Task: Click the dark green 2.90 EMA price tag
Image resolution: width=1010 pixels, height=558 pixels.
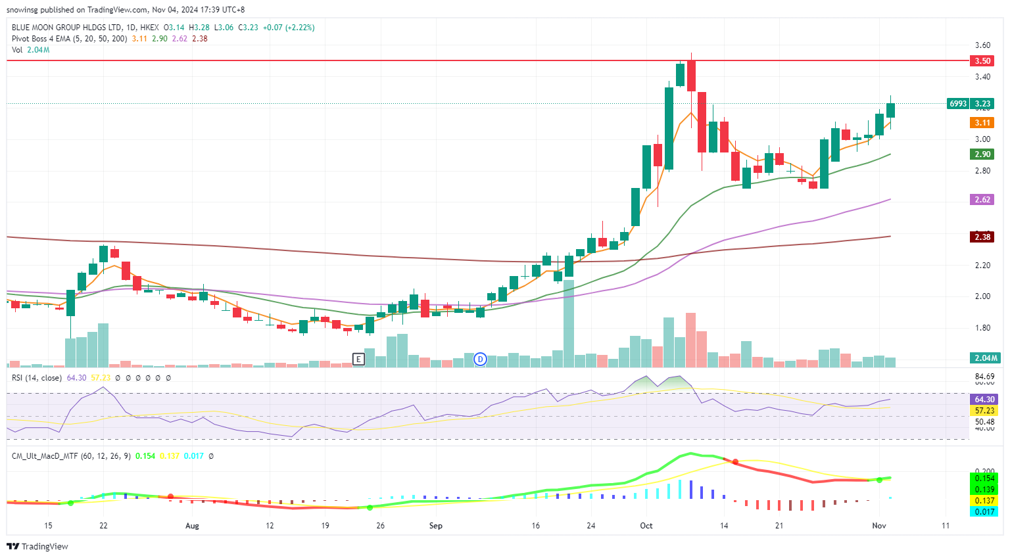Action: pos(982,154)
